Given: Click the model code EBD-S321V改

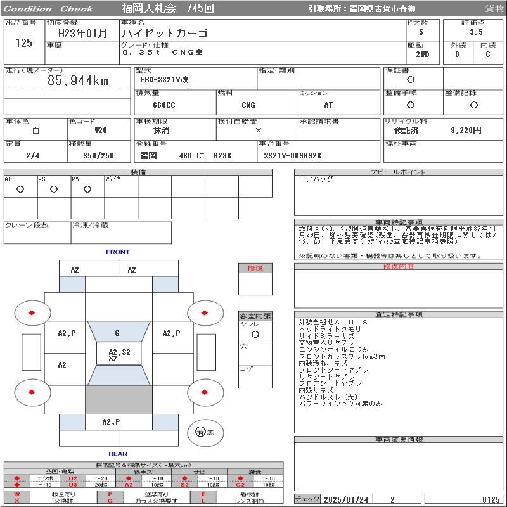Looking at the screenshot, I should click(x=164, y=80).
